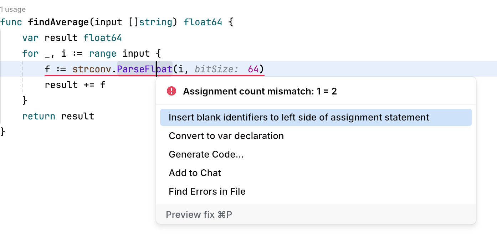Viewport: 497px width, 236px height.
Task: Open "1 usage" hint above findAverage
Action: [x=13, y=9]
